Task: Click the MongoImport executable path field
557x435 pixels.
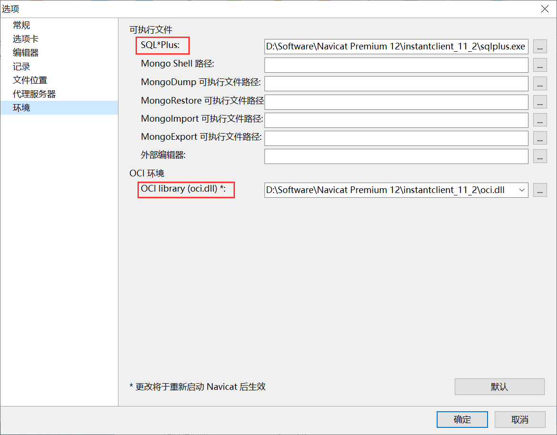Action: pyautogui.click(x=396, y=120)
